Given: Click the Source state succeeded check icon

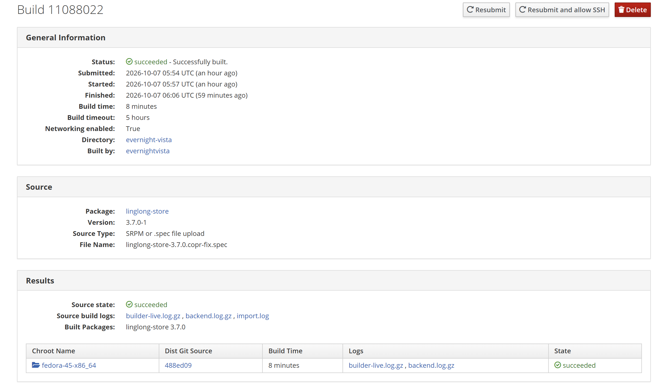Looking at the screenshot, I should 129,304.
